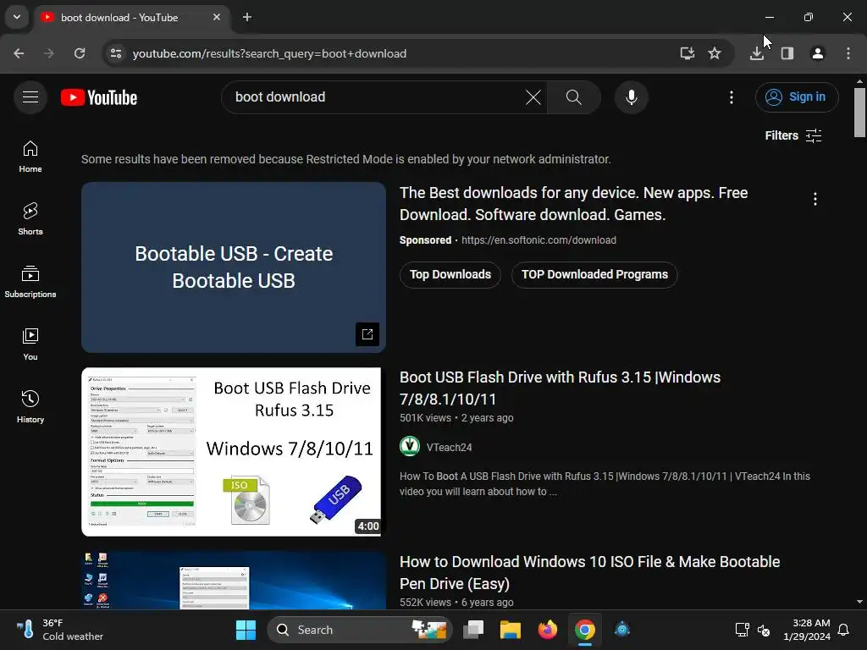The image size is (867, 650).
Task: Click the scrollbar down arrow
Action: [x=859, y=602]
